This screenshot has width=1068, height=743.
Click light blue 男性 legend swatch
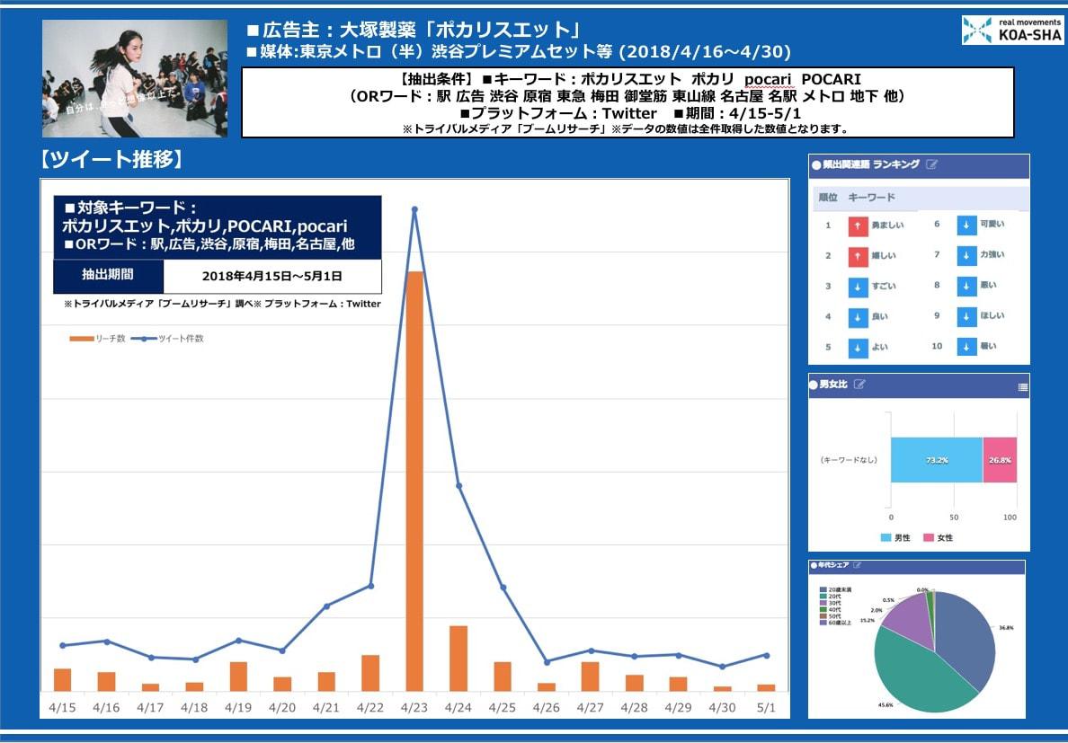[x=886, y=537]
